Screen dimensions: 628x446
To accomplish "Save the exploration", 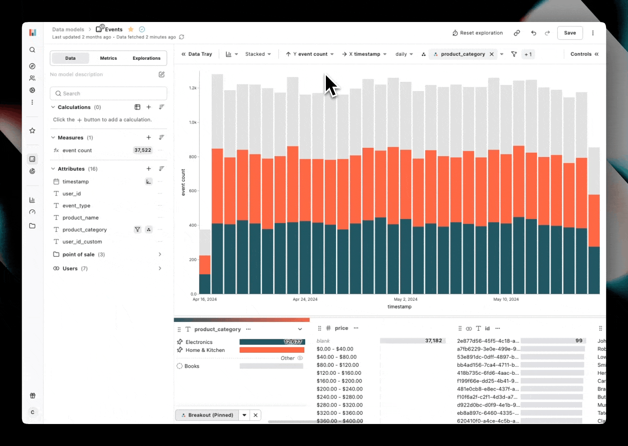I will coord(570,33).
